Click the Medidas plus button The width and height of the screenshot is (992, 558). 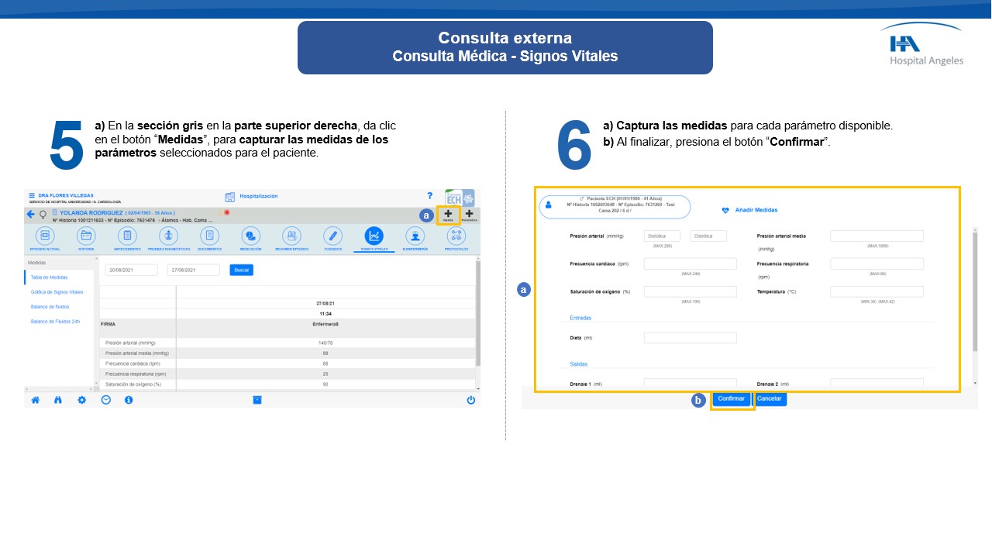pyautogui.click(x=448, y=215)
